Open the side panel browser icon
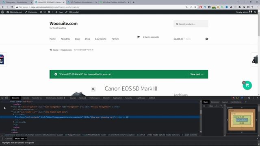This screenshot has height=146, width=260. click(248, 7)
